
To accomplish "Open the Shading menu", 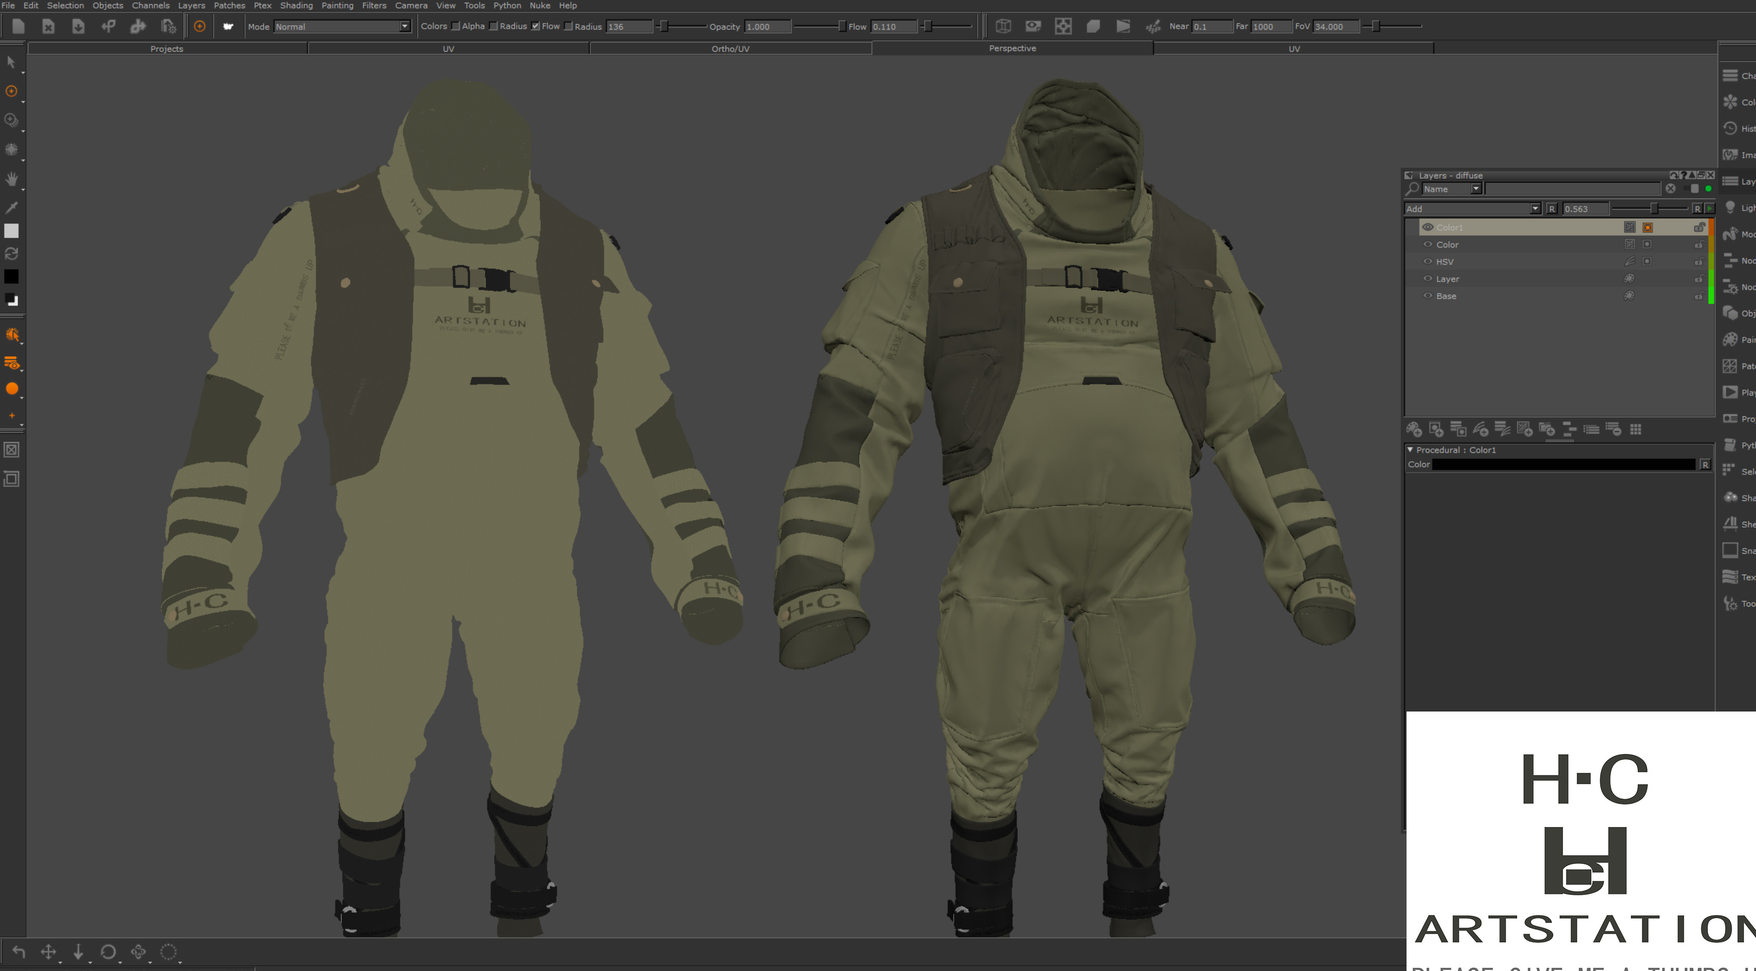I will [296, 5].
